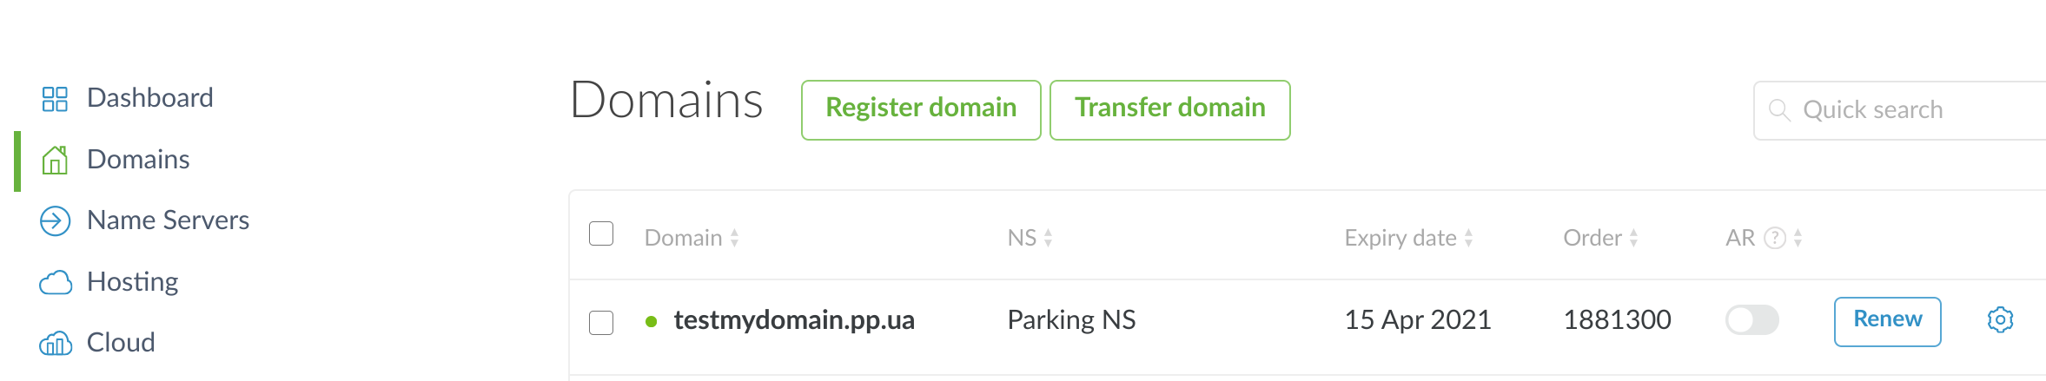The width and height of the screenshot is (2046, 381).
Task: Open settings gear for testmydomain.pp.ua
Action: tap(2000, 320)
